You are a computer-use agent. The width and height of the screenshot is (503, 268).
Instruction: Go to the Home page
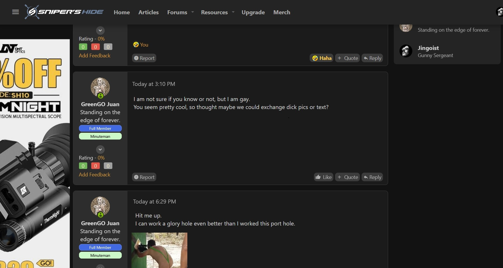pos(122,12)
